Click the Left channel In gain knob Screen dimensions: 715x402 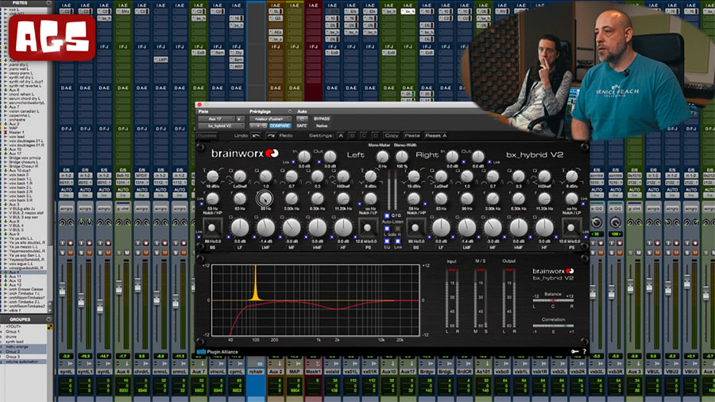tap(304, 157)
